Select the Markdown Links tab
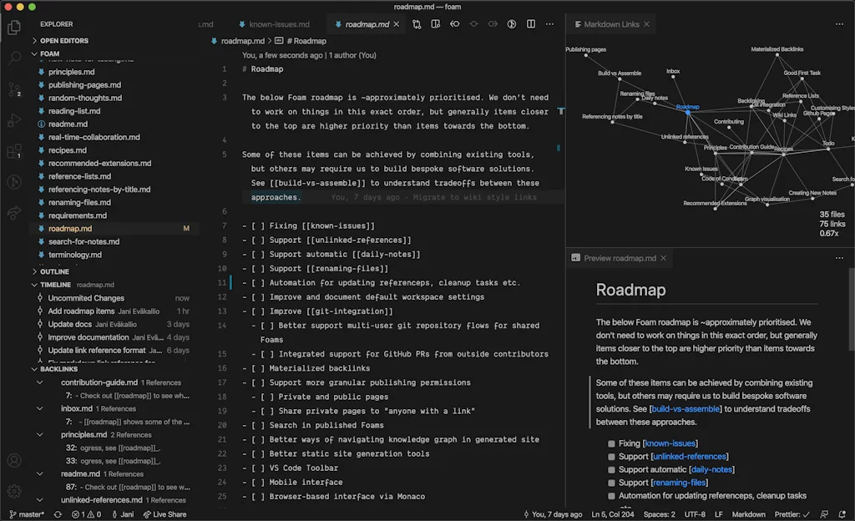This screenshot has width=855, height=521. [x=611, y=24]
